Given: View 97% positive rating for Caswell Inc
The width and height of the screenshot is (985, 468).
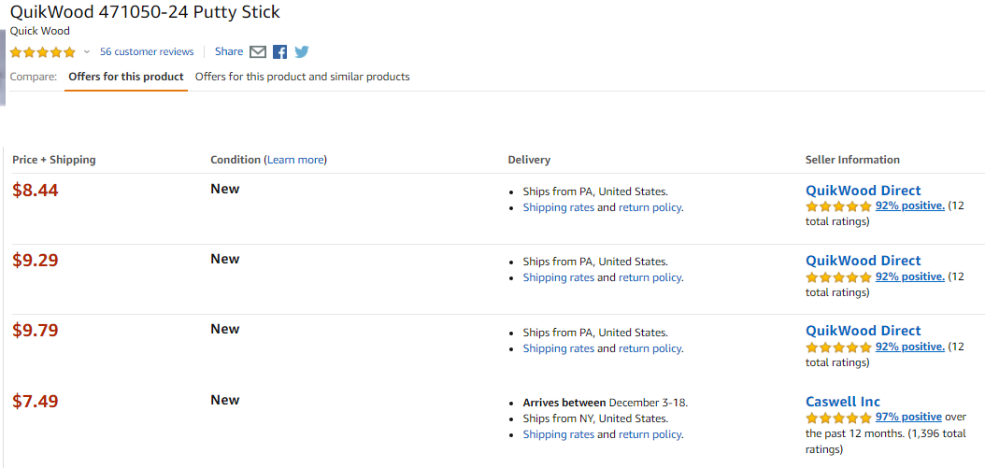Looking at the screenshot, I should point(908,418).
